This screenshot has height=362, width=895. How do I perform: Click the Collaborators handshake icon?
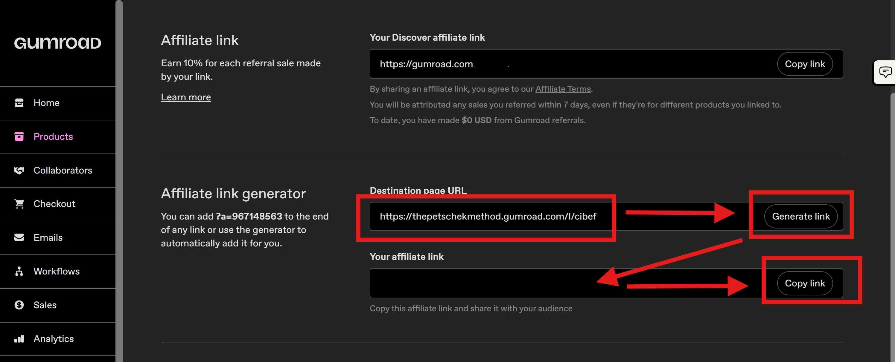[19, 170]
